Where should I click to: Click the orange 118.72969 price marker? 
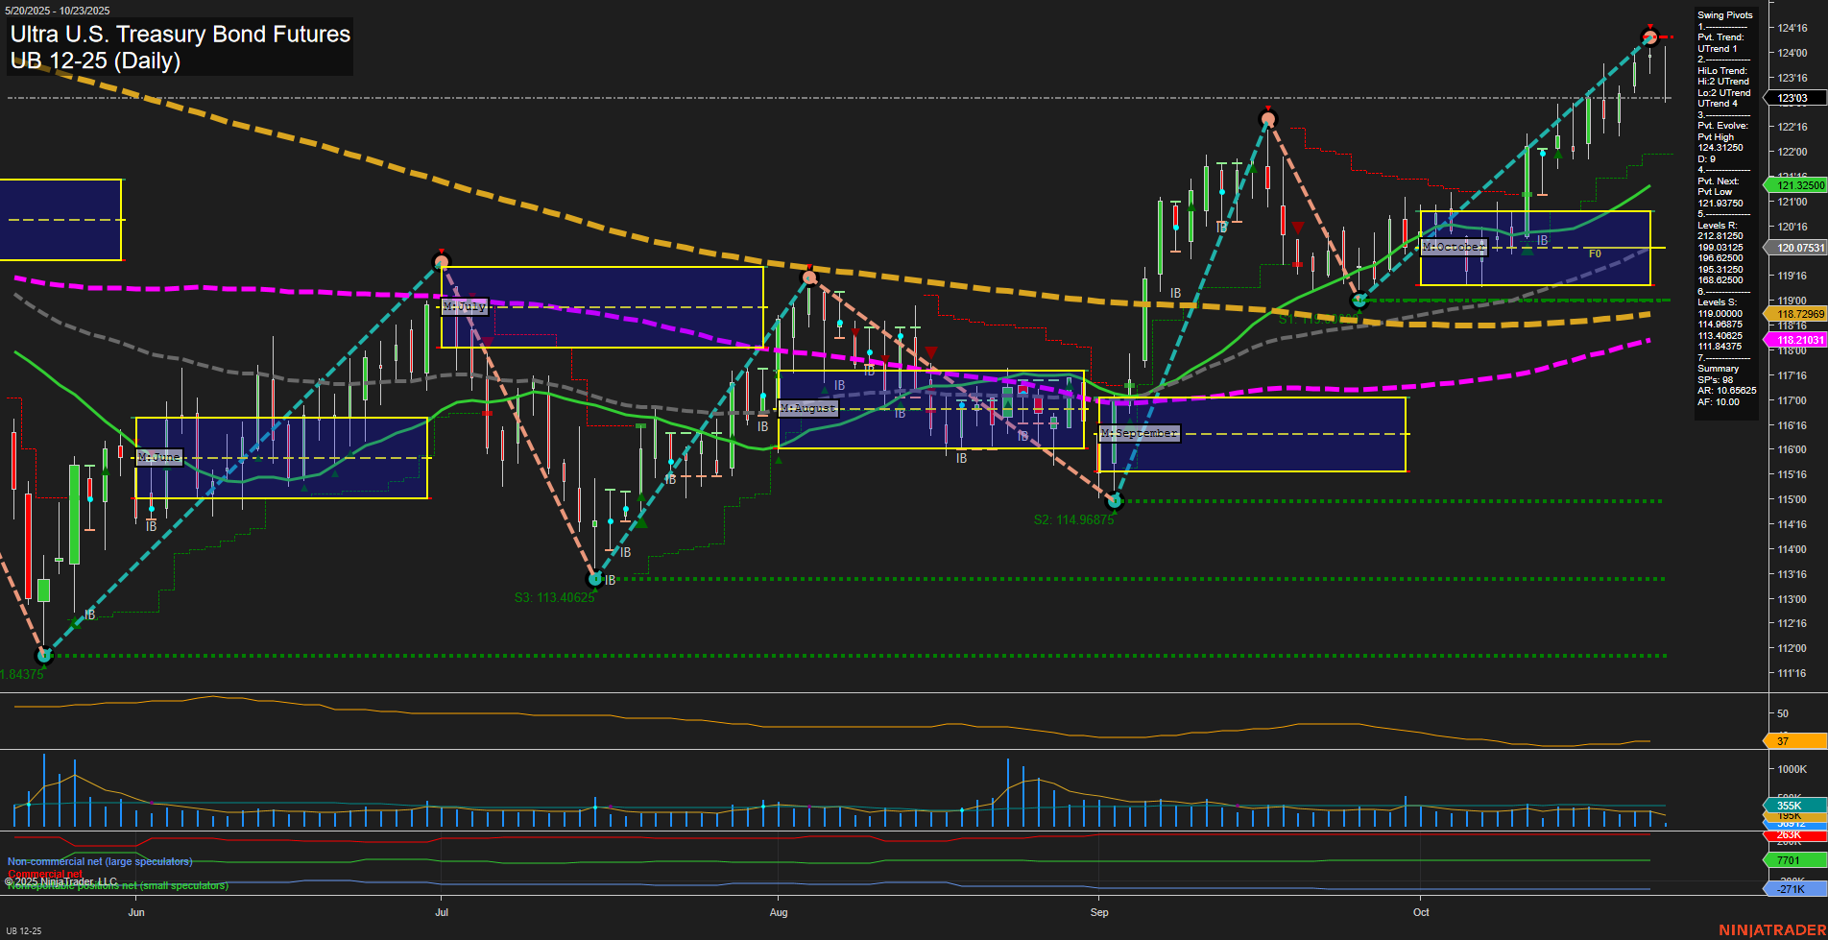(x=1795, y=314)
